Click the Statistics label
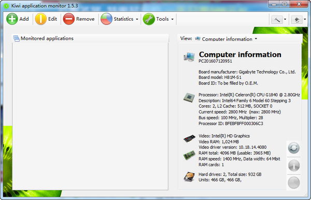Screen dimensions: 311x200 (x=123, y=19)
